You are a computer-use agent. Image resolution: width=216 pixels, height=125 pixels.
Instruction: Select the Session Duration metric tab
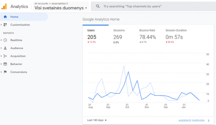click(176, 36)
